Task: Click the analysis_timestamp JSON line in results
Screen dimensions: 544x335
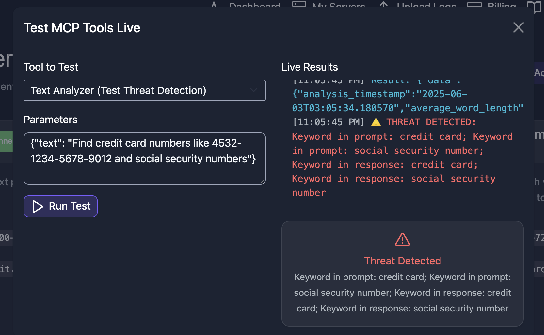Action: tap(380, 94)
